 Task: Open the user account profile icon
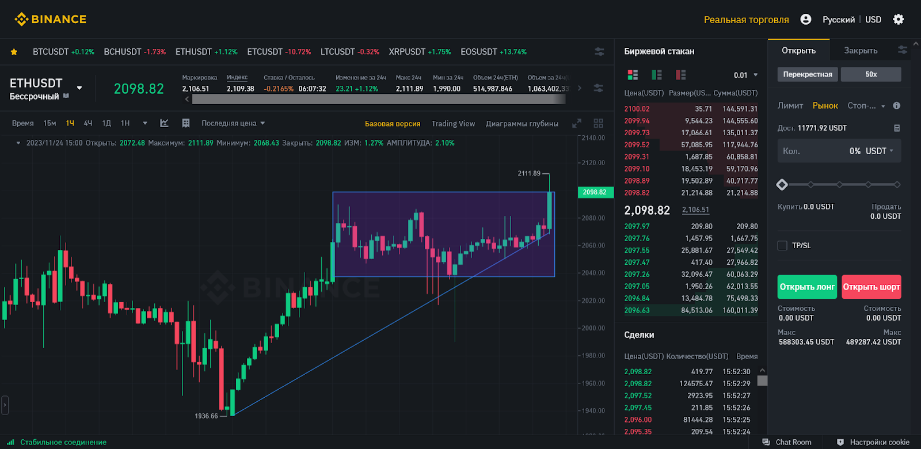806,20
